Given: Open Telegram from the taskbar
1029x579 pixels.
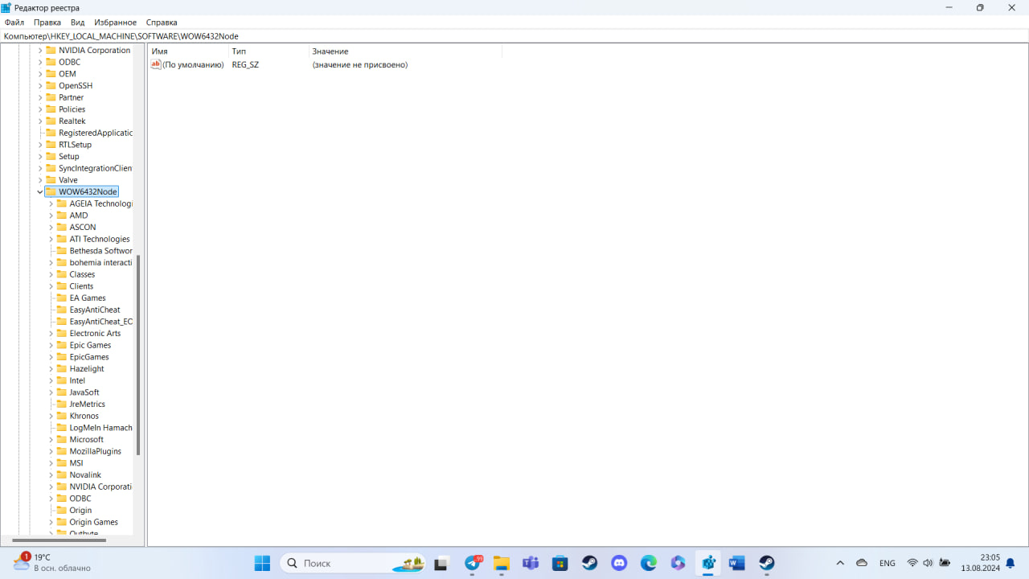Looking at the screenshot, I should coord(473,563).
